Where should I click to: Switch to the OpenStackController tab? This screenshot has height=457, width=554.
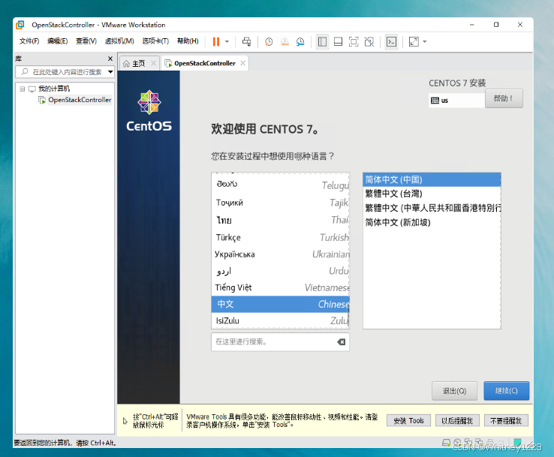[x=205, y=64]
